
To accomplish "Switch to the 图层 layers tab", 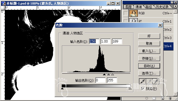I will [128, 7].
